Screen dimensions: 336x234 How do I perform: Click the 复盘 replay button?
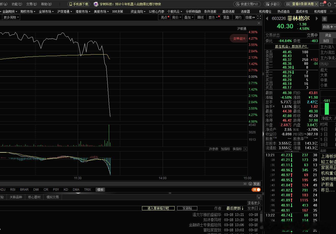point(226,17)
